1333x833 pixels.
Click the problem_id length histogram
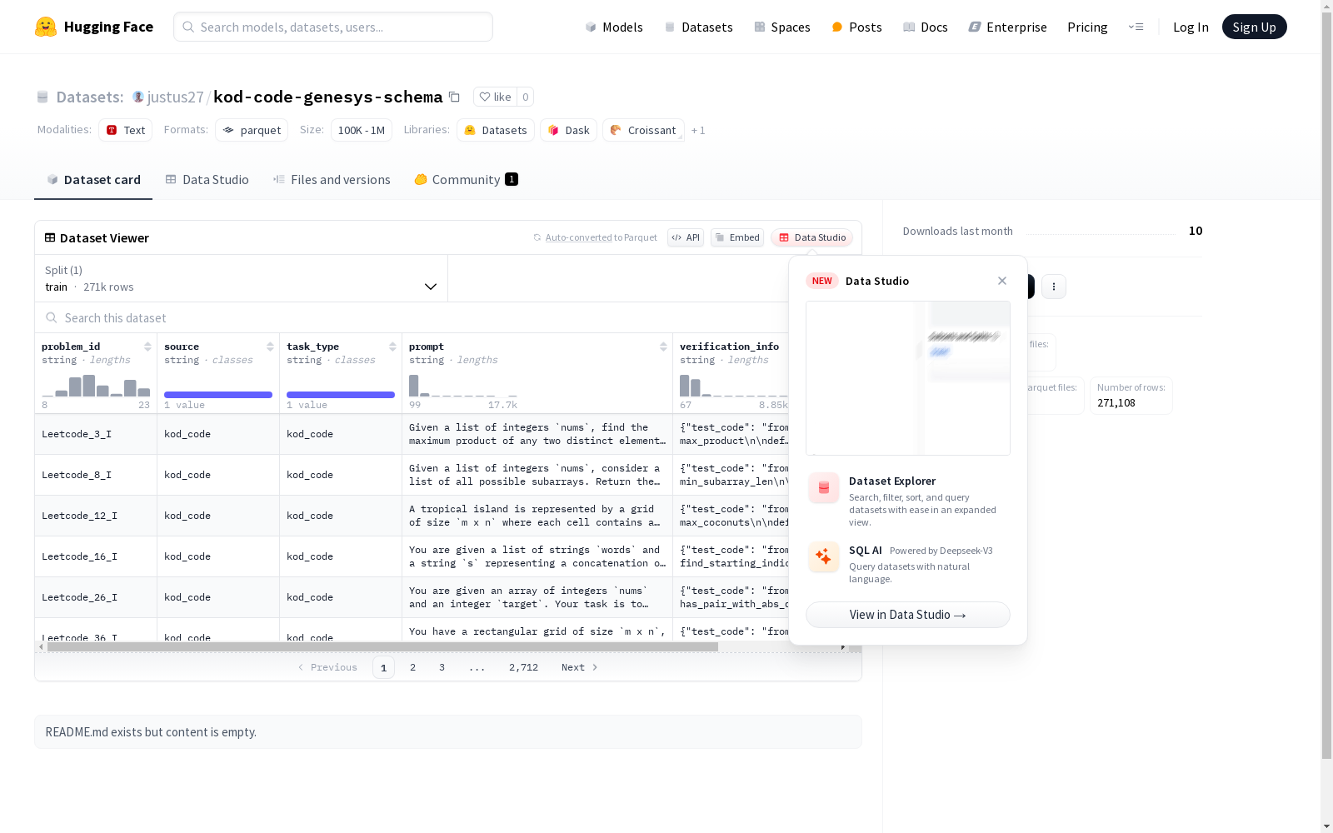click(x=96, y=385)
